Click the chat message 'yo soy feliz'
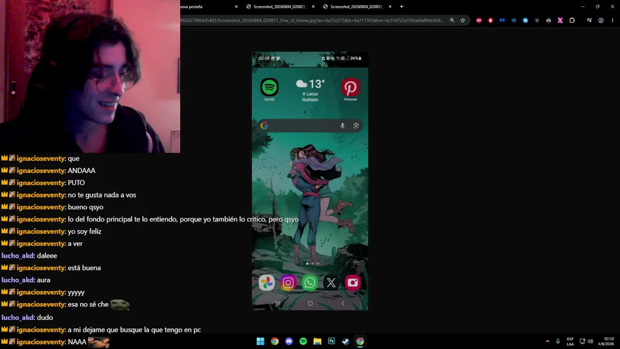Image resolution: width=620 pixels, height=349 pixels. [85, 232]
